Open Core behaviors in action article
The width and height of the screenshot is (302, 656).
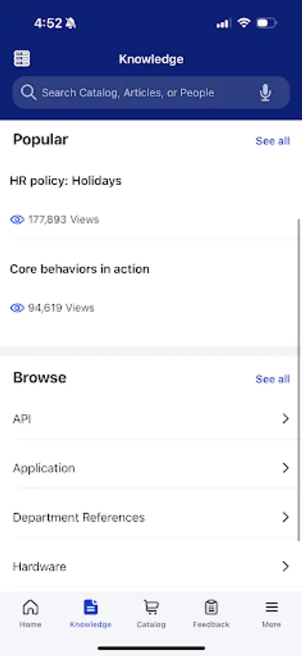[79, 268]
